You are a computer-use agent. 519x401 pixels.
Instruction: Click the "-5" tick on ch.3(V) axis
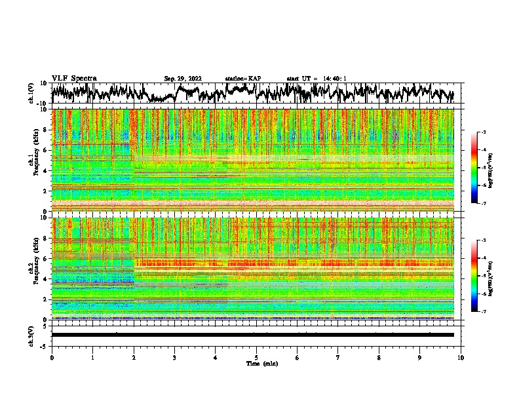coord(44,347)
